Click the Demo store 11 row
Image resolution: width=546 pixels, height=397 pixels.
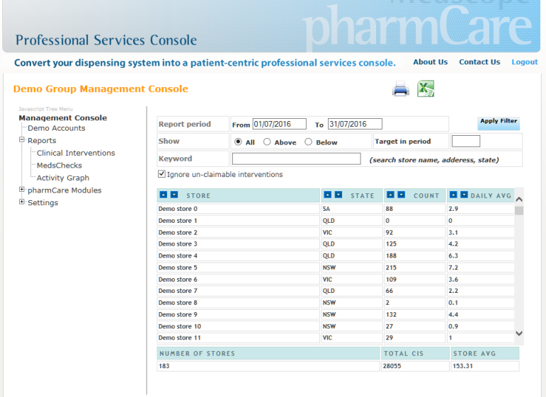point(336,338)
